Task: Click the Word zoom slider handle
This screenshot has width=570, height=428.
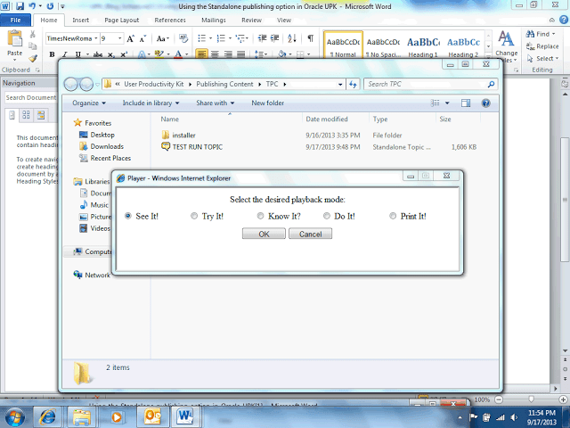Action: (x=531, y=399)
